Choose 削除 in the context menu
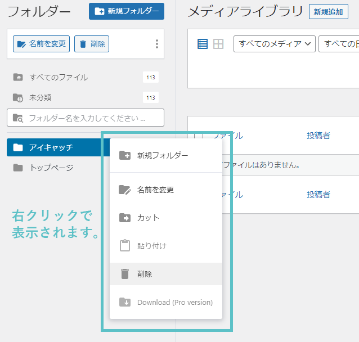The width and height of the screenshot is (359, 342). click(x=145, y=274)
